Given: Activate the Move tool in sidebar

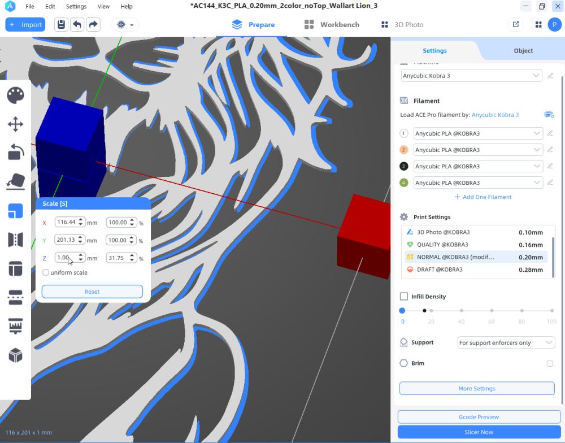Looking at the screenshot, I should pos(15,124).
